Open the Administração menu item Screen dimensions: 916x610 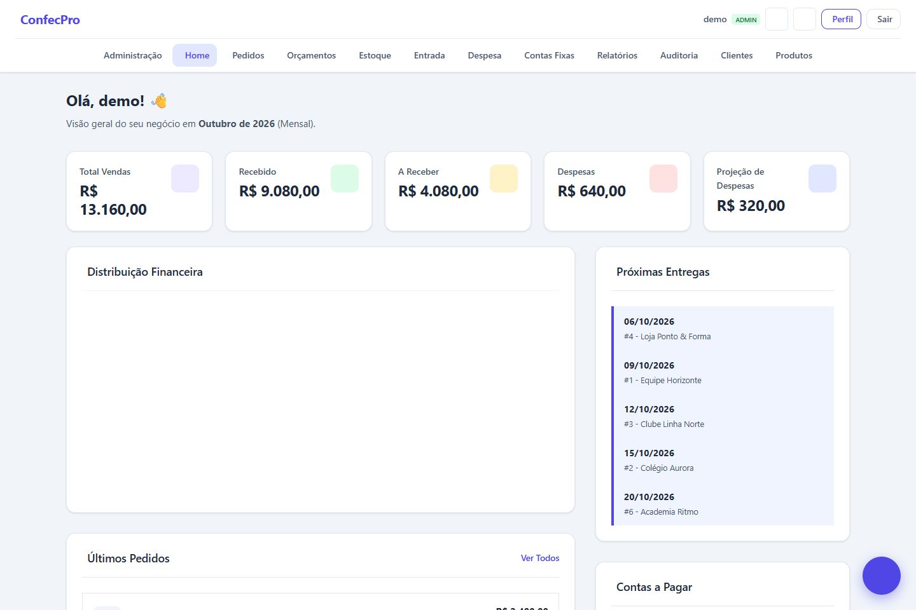click(x=133, y=55)
